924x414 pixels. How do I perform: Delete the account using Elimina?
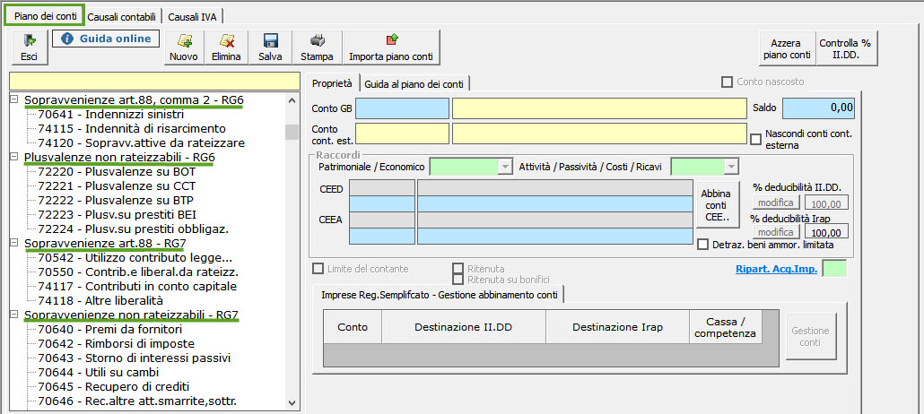[x=226, y=47]
